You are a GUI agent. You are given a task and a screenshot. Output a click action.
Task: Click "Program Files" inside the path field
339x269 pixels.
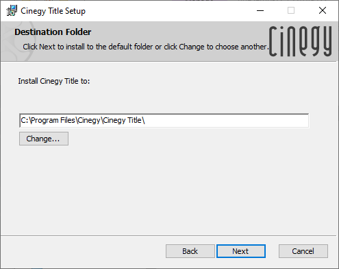(x=53, y=120)
